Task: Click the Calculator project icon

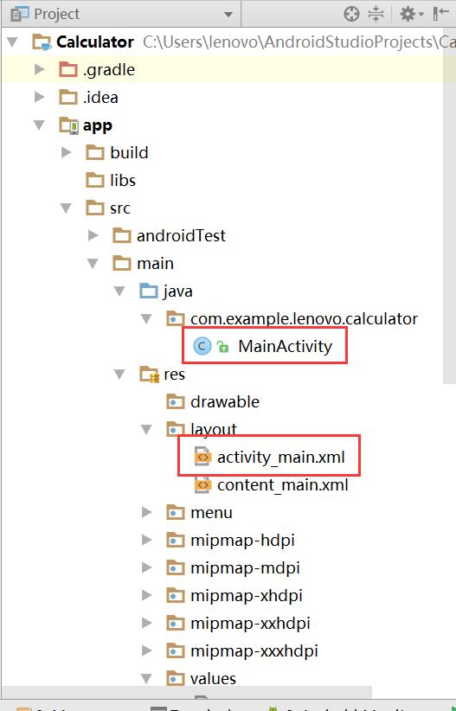Action: point(42,42)
